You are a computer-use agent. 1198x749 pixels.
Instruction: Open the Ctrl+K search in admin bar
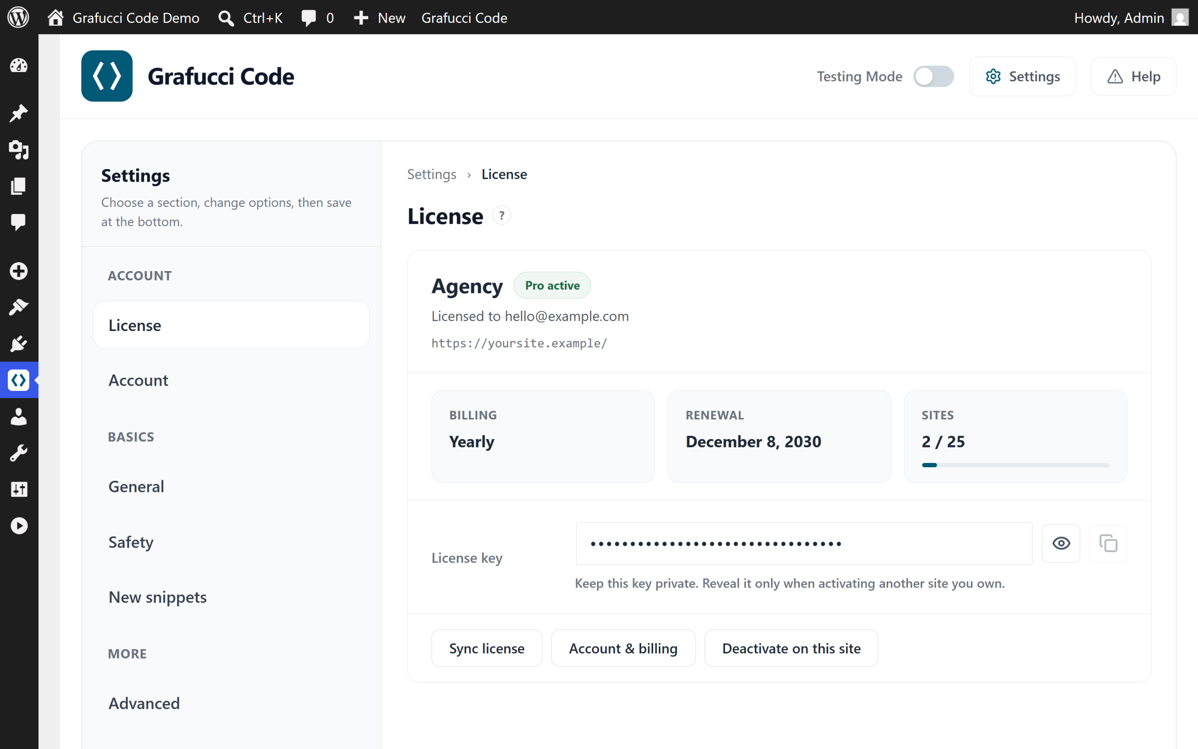(250, 17)
